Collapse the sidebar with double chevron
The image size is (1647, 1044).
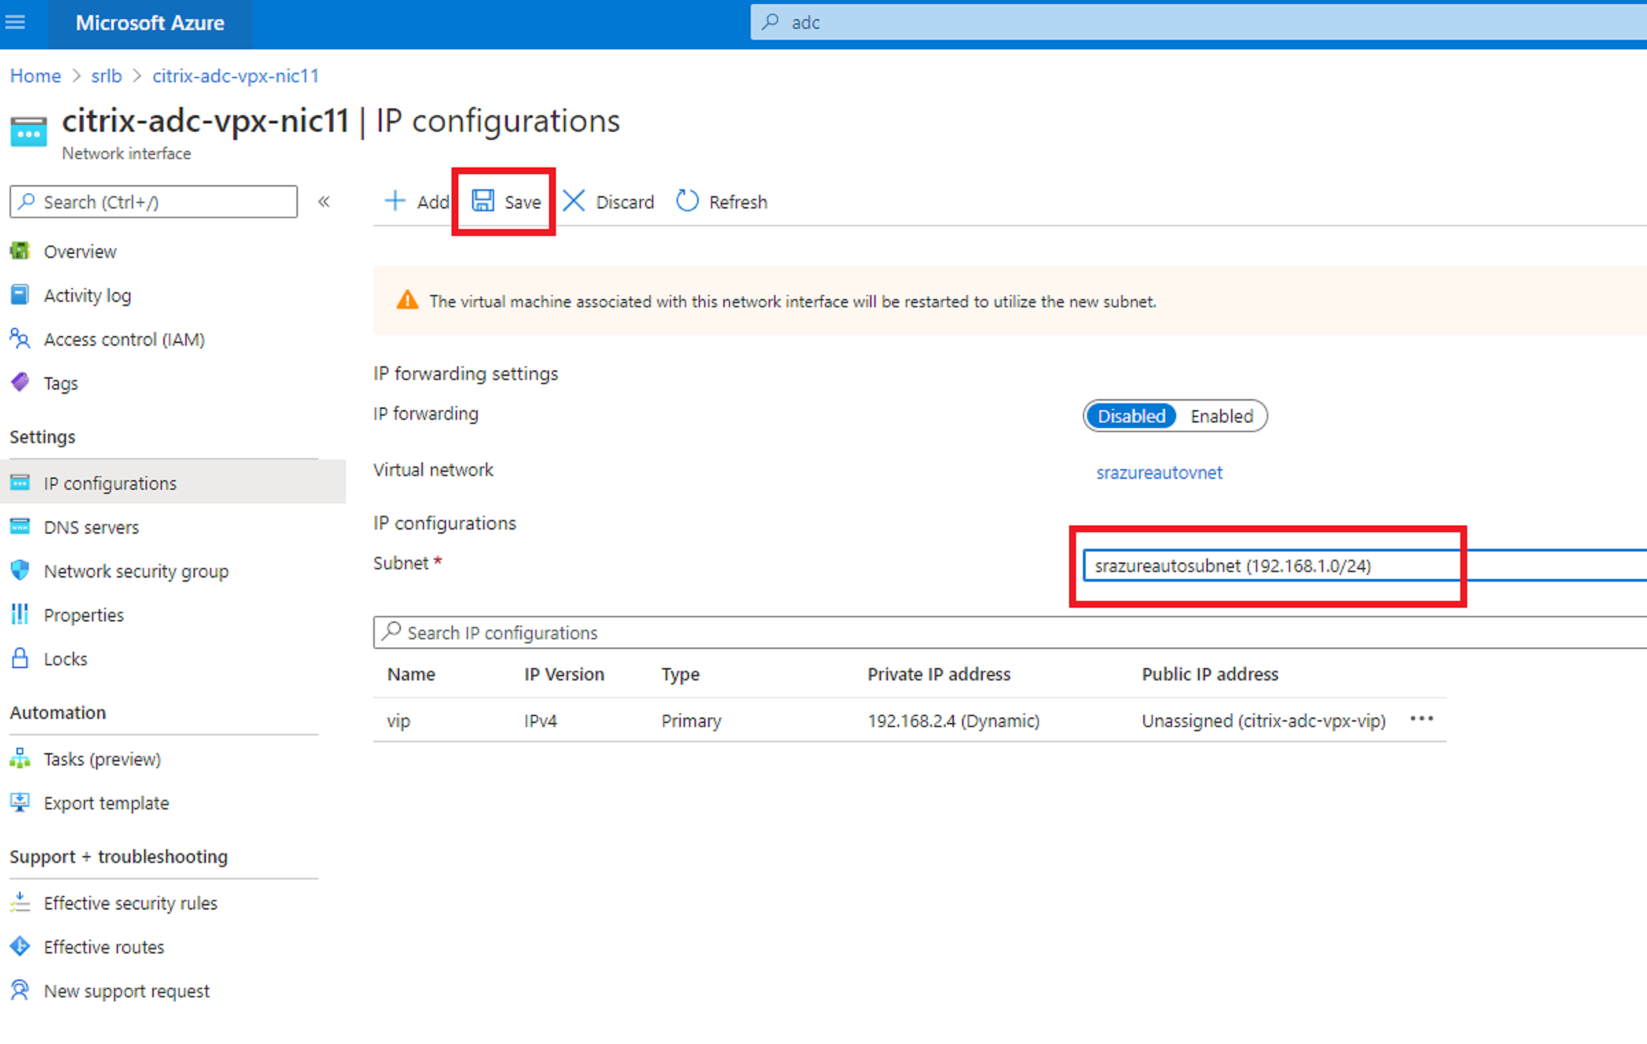pos(324,202)
